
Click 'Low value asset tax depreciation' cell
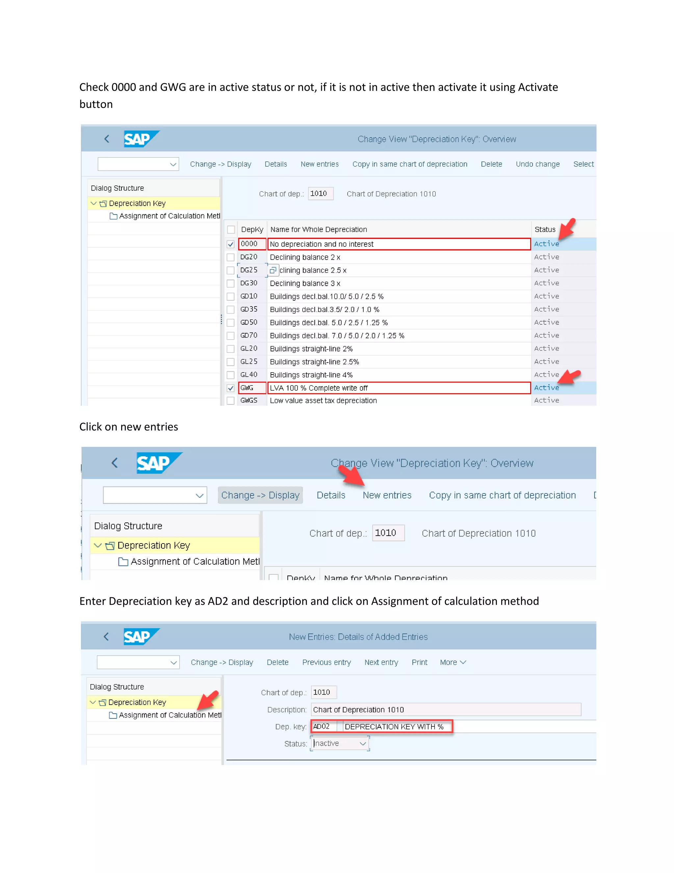pyautogui.click(x=399, y=401)
